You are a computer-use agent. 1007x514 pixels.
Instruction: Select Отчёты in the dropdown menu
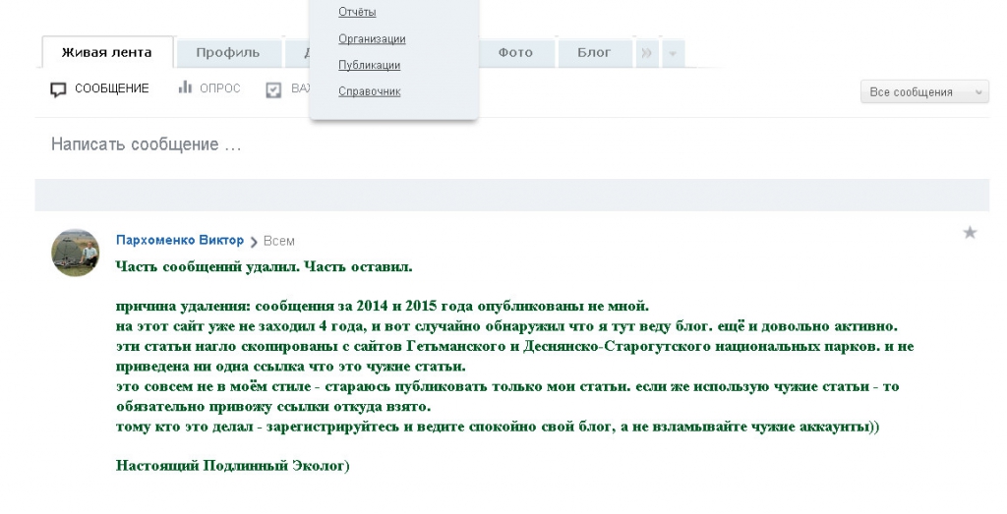(x=357, y=12)
